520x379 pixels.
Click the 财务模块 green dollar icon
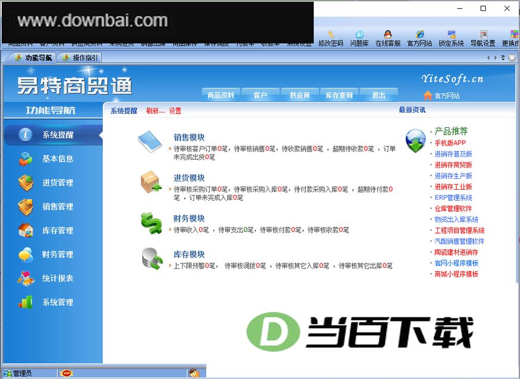pos(151,223)
